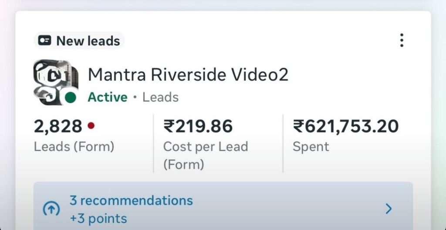
Task: Select the "New leads" badge label
Action: pos(88,41)
